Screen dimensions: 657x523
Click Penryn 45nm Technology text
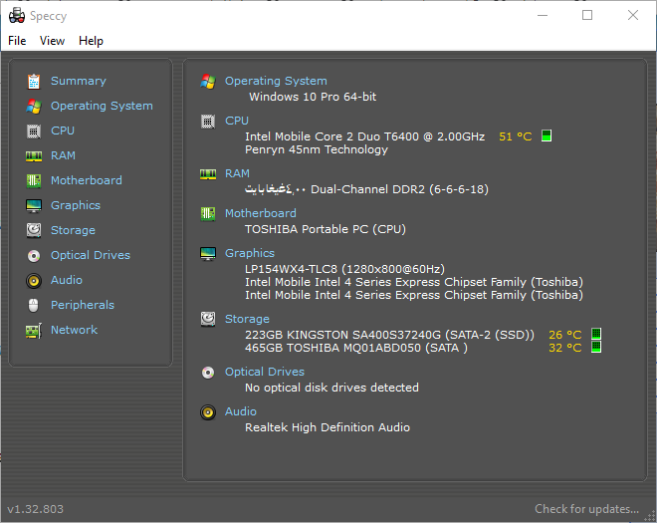pyautogui.click(x=317, y=149)
